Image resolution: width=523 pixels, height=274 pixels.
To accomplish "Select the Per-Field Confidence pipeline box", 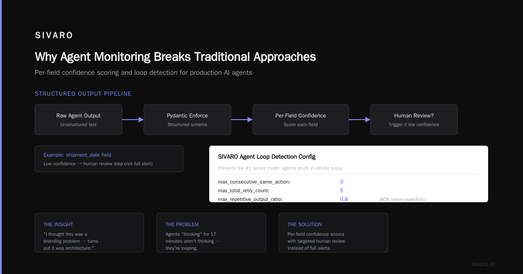I will (x=301, y=120).
